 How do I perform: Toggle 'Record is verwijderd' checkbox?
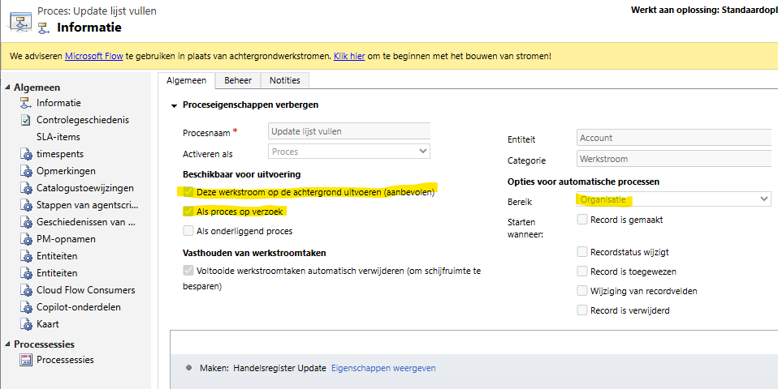[581, 310]
